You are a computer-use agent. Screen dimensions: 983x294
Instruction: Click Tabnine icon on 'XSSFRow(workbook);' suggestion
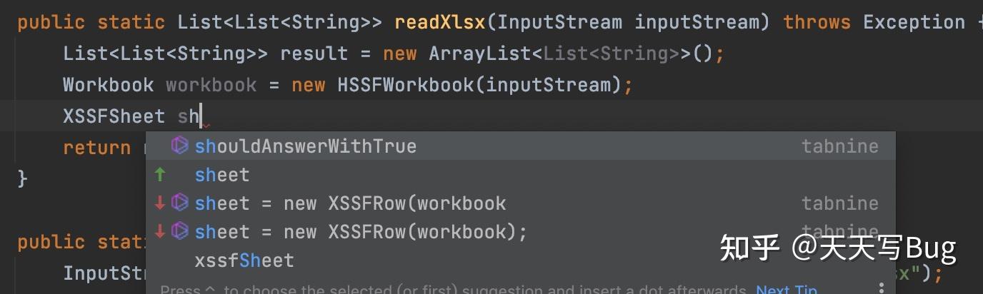point(179,231)
